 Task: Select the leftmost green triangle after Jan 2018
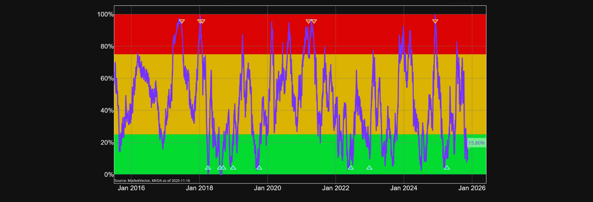point(208,168)
